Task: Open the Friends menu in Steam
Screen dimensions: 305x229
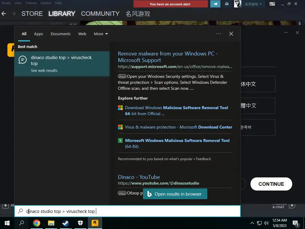Action: (31, 3)
